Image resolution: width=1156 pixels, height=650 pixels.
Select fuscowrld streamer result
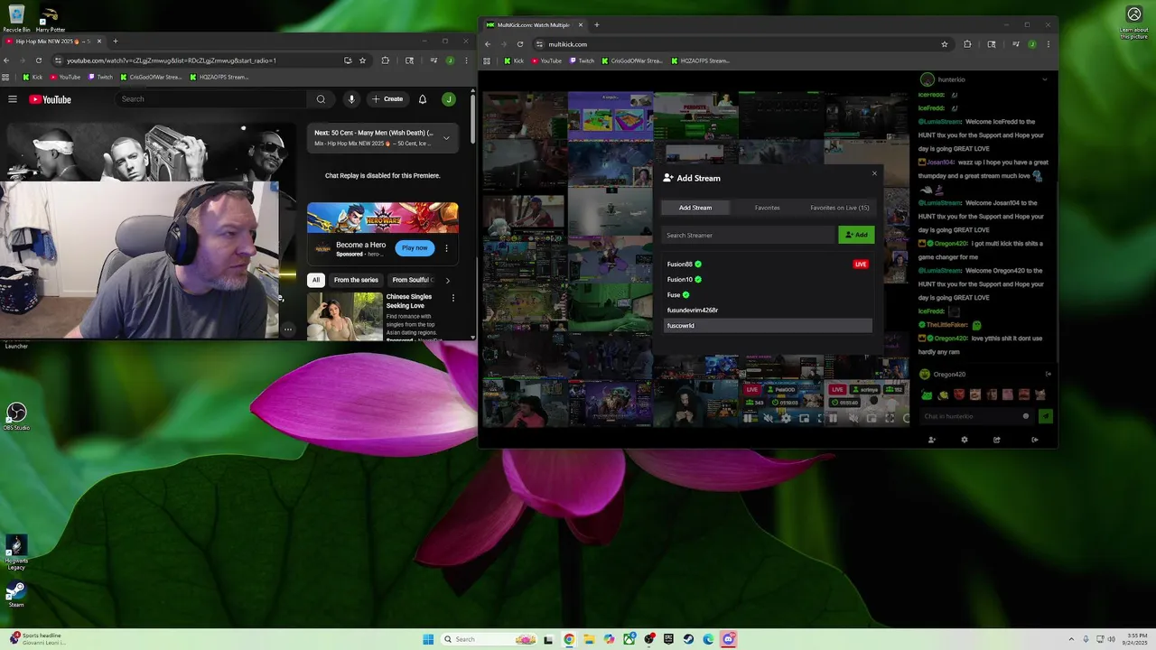coord(768,325)
